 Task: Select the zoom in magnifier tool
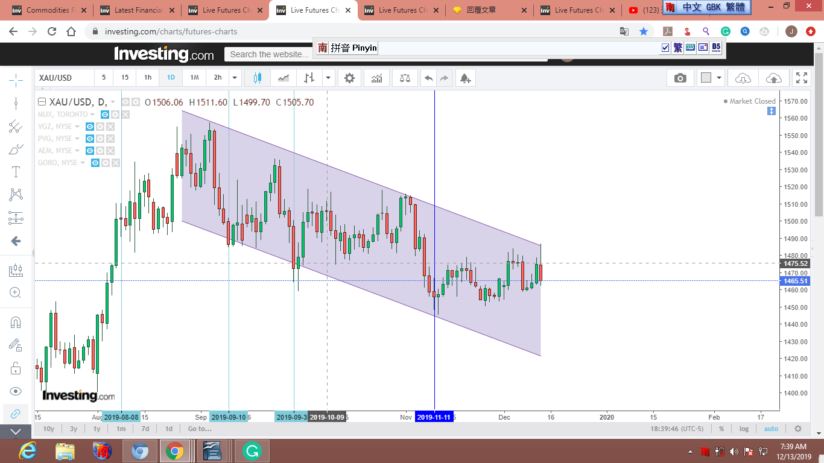[16, 293]
